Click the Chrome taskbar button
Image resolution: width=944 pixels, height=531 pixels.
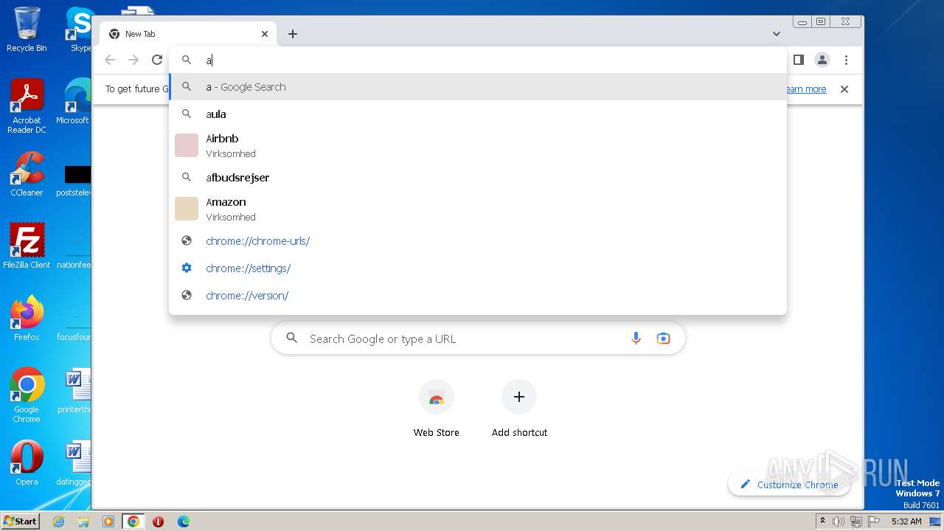point(133,521)
